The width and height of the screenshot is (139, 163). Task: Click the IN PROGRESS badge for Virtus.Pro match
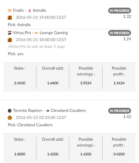tap(120, 33)
